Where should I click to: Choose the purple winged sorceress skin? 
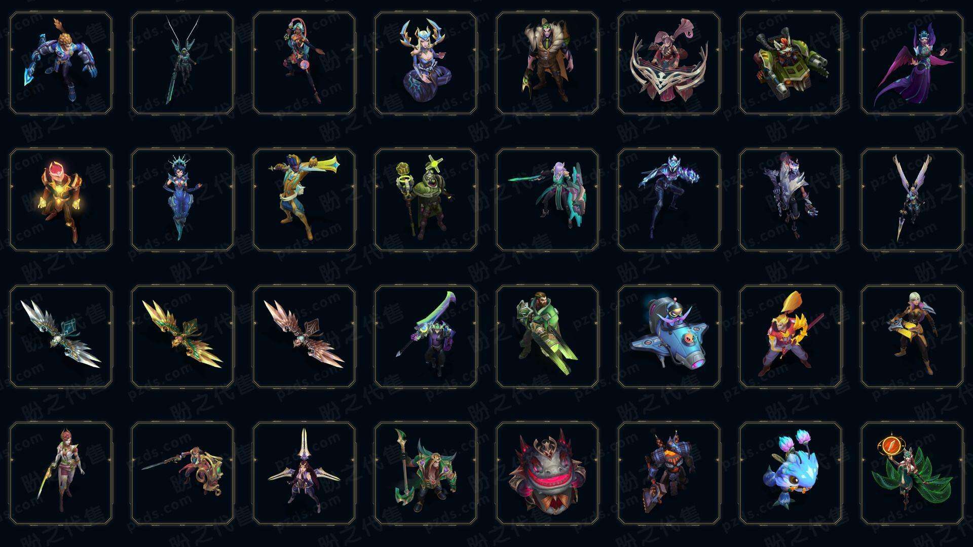pos(912,63)
